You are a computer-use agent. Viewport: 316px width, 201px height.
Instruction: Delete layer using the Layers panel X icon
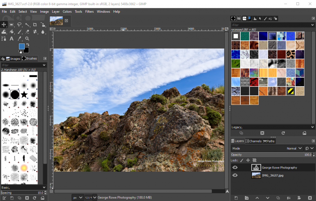(x=310, y=198)
